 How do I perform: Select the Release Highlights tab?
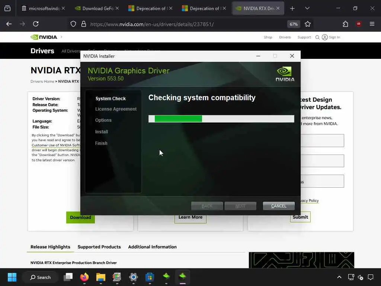point(50,247)
